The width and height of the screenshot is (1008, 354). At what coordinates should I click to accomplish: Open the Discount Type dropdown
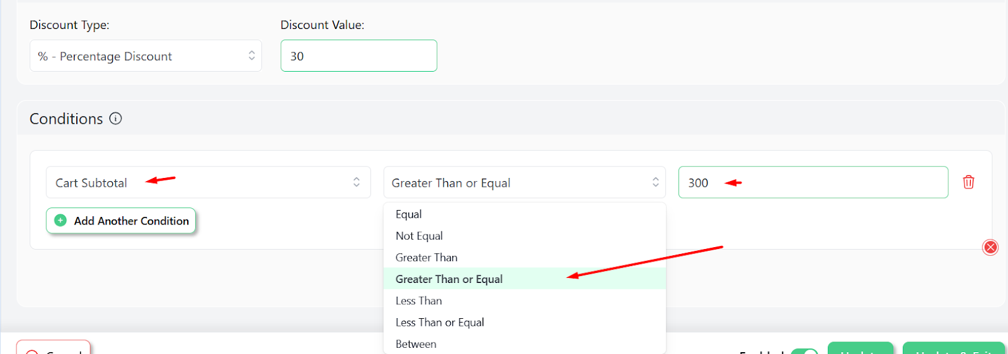tap(146, 56)
